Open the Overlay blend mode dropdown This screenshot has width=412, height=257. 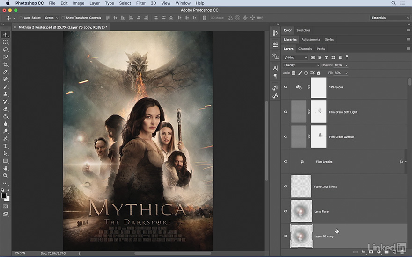pyautogui.click(x=301, y=65)
